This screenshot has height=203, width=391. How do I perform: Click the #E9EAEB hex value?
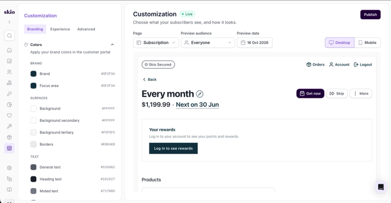pos(108,144)
